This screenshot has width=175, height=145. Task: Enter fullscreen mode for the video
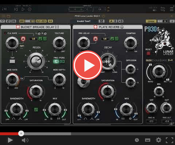[x=170, y=140]
